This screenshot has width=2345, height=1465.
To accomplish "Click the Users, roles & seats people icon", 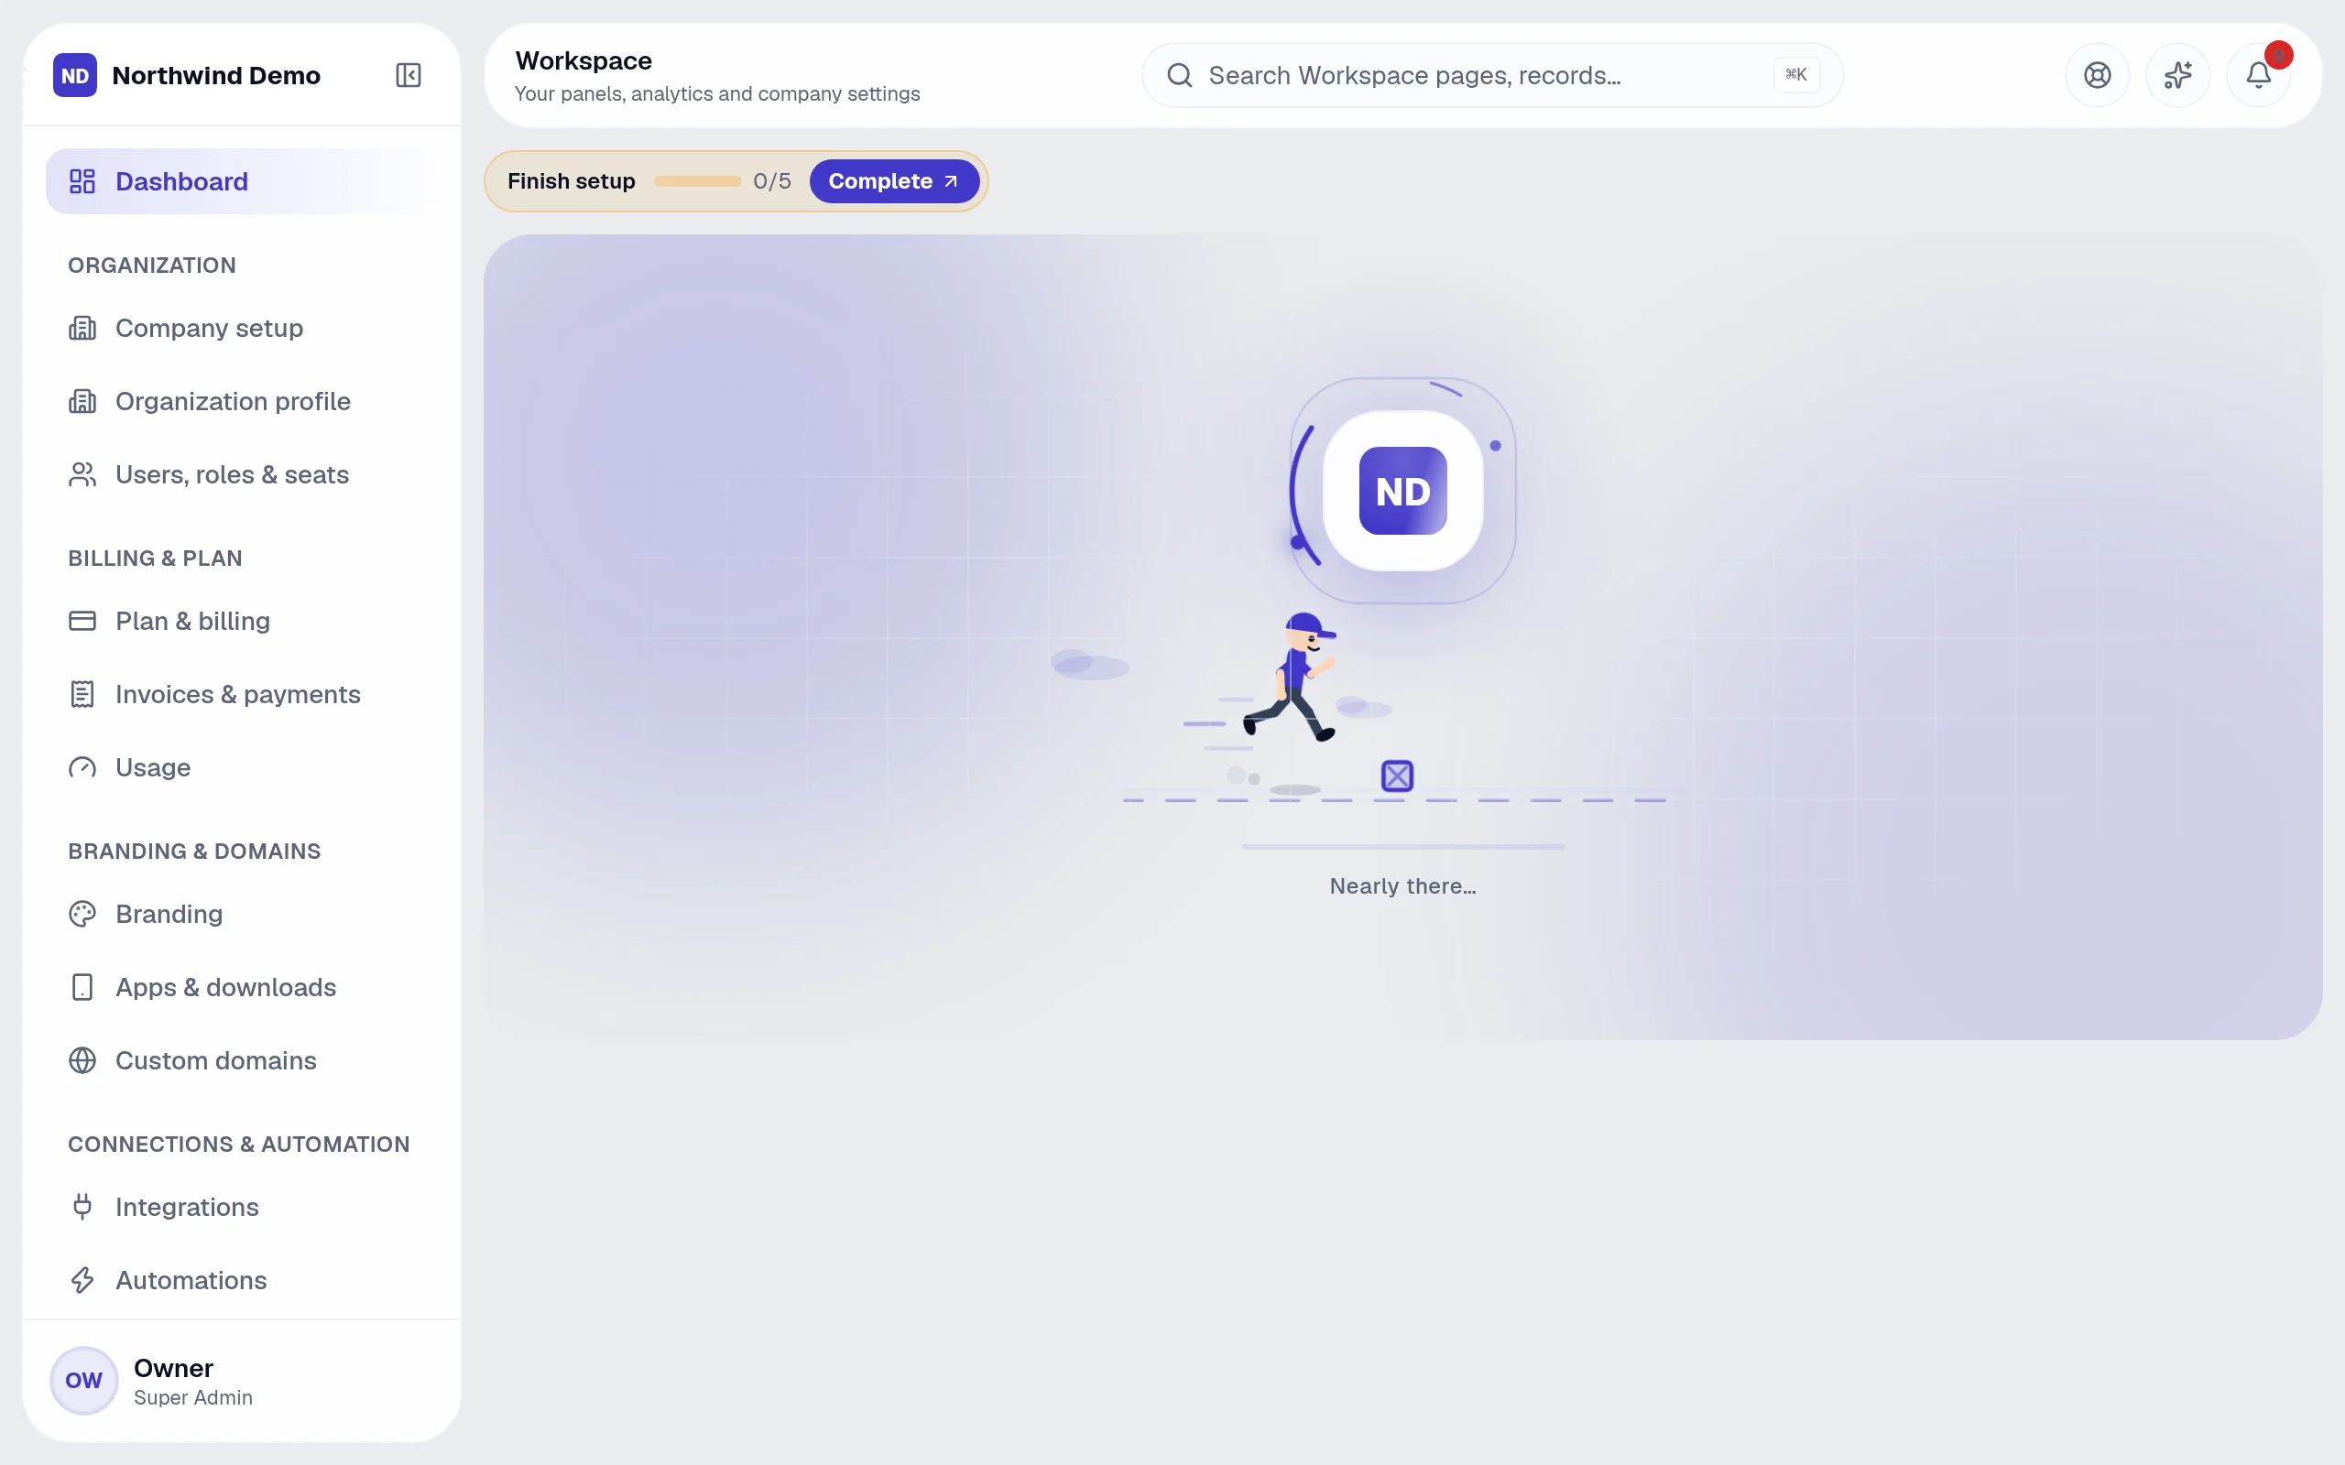I will tap(82, 475).
